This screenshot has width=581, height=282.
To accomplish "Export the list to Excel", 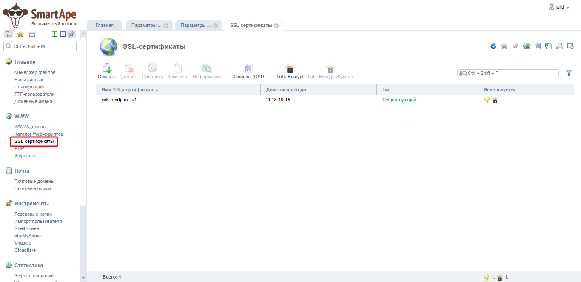I will (x=549, y=46).
